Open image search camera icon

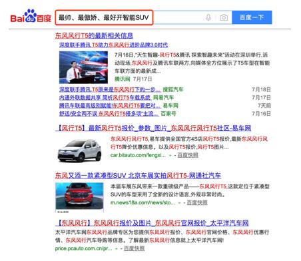click(x=224, y=17)
